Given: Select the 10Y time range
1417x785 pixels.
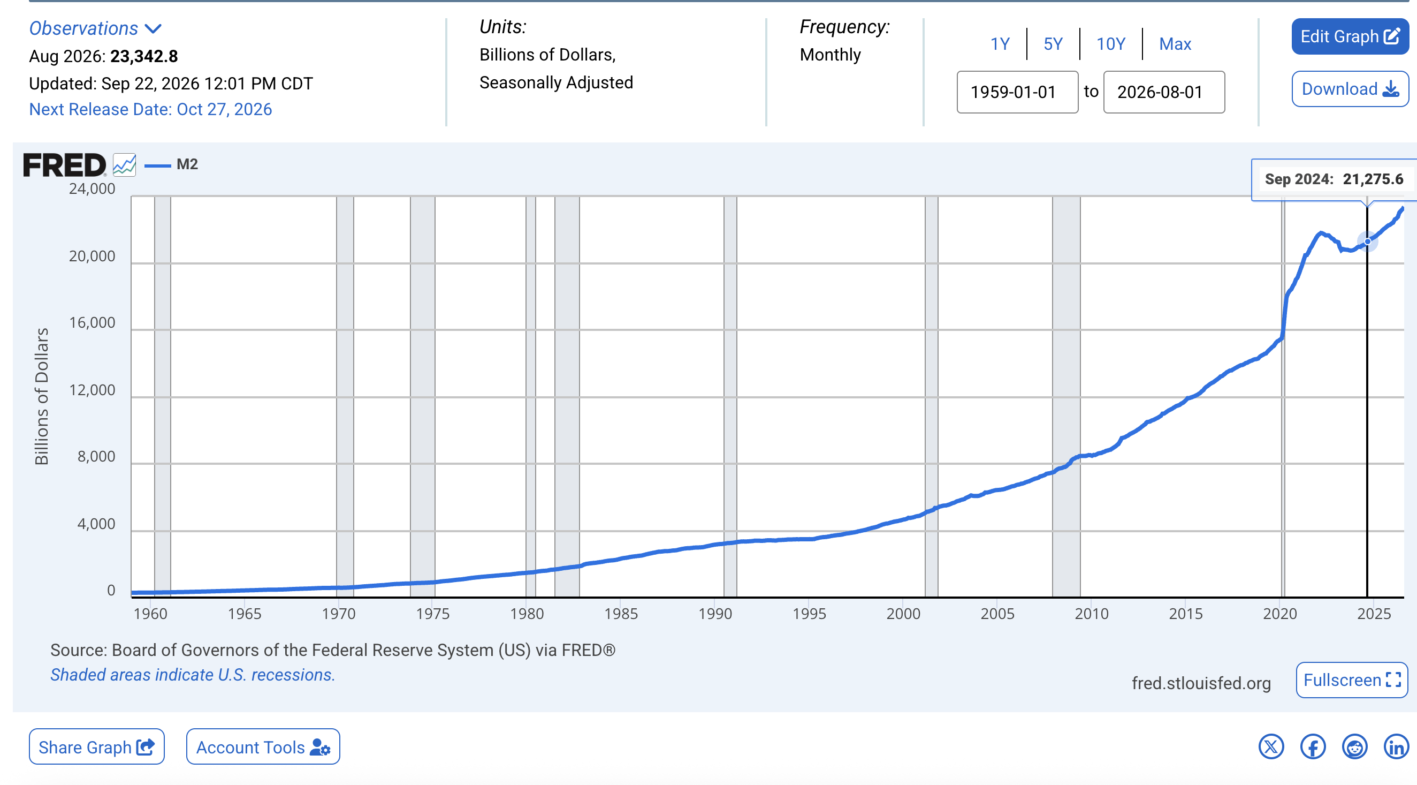Looking at the screenshot, I should [x=1110, y=43].
